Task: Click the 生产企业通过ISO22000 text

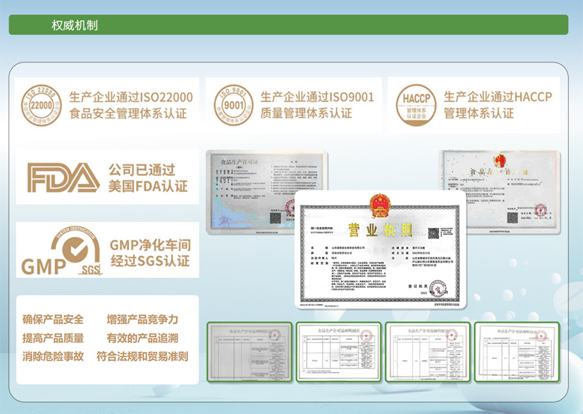Action: click(x=131, y=98)
